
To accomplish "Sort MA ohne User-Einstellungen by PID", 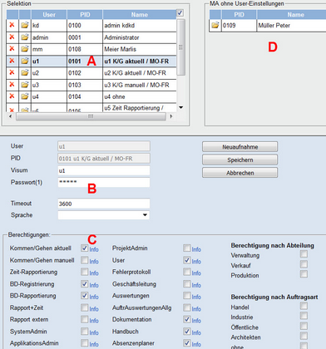I will tap(239, 15).
